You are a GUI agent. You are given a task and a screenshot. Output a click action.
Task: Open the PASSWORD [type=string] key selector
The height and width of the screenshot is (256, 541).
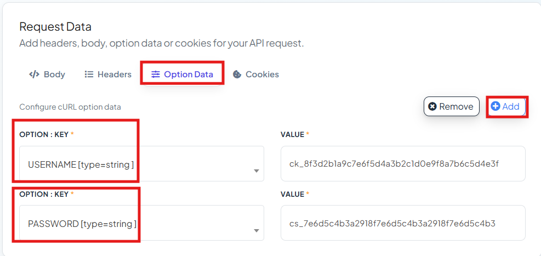pyautogui.click(x=142, y=223)
